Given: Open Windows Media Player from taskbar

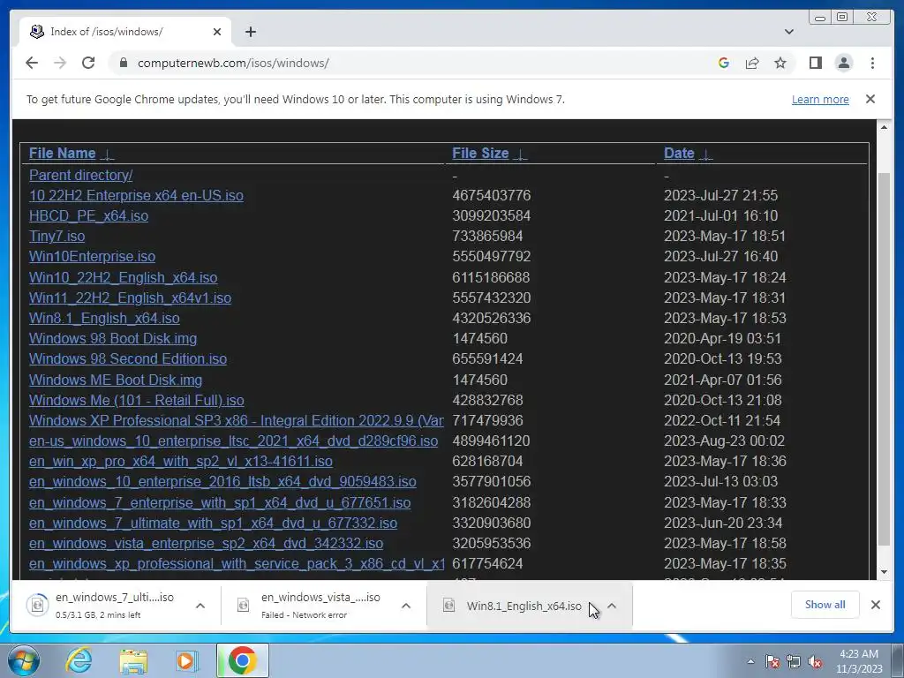Looking at the screenshot, I should (x=185, y=660).
